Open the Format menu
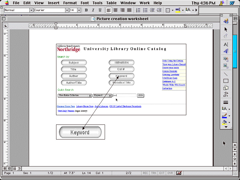 (70, 3)
